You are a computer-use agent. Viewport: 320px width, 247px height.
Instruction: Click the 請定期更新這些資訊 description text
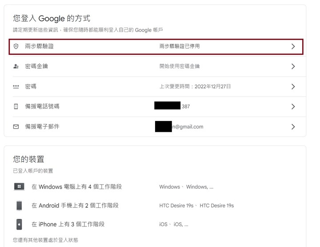[x=88, y=30]
